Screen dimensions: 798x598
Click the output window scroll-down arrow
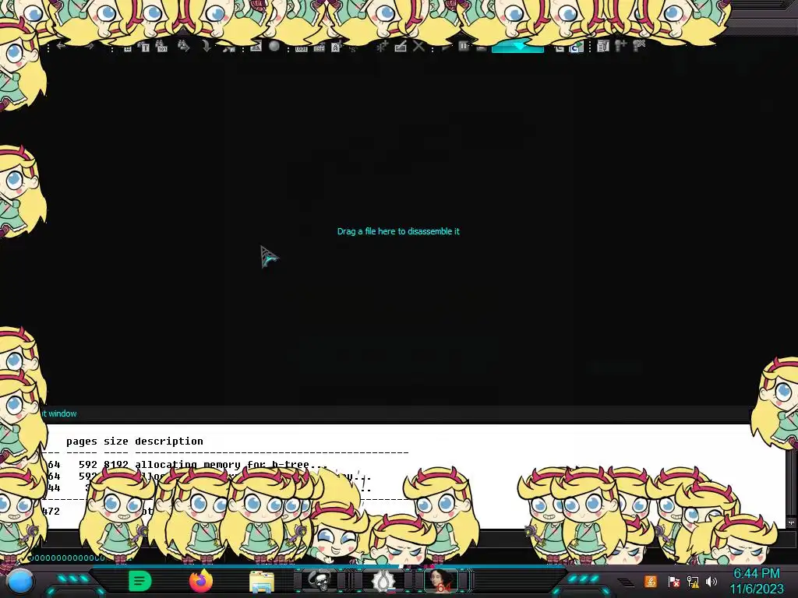pyautogui.click(x=791, y=522)
